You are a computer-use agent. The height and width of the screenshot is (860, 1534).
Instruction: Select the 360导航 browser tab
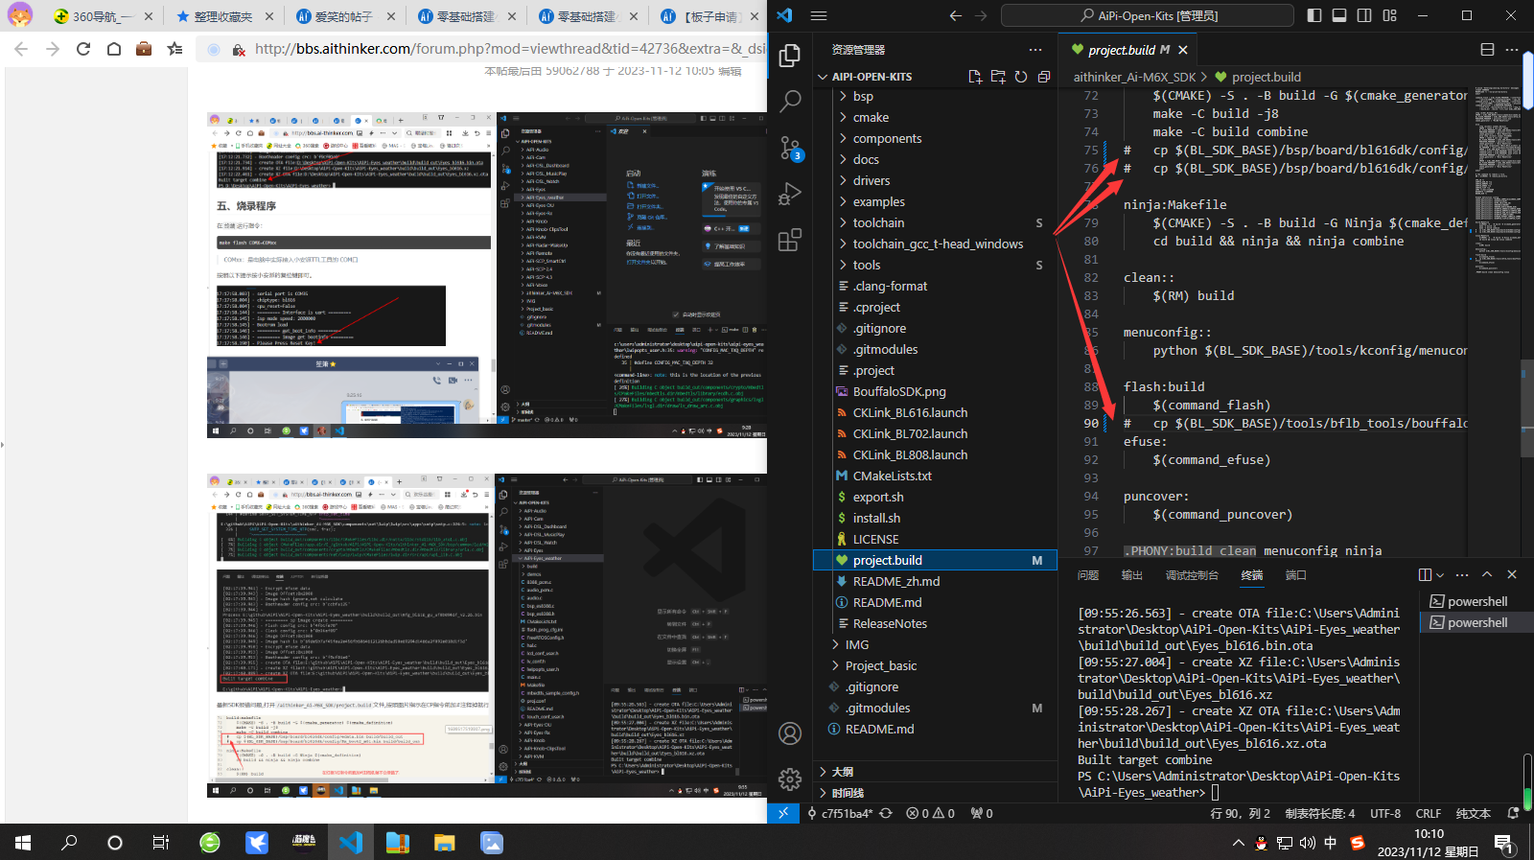coord(103,16)
